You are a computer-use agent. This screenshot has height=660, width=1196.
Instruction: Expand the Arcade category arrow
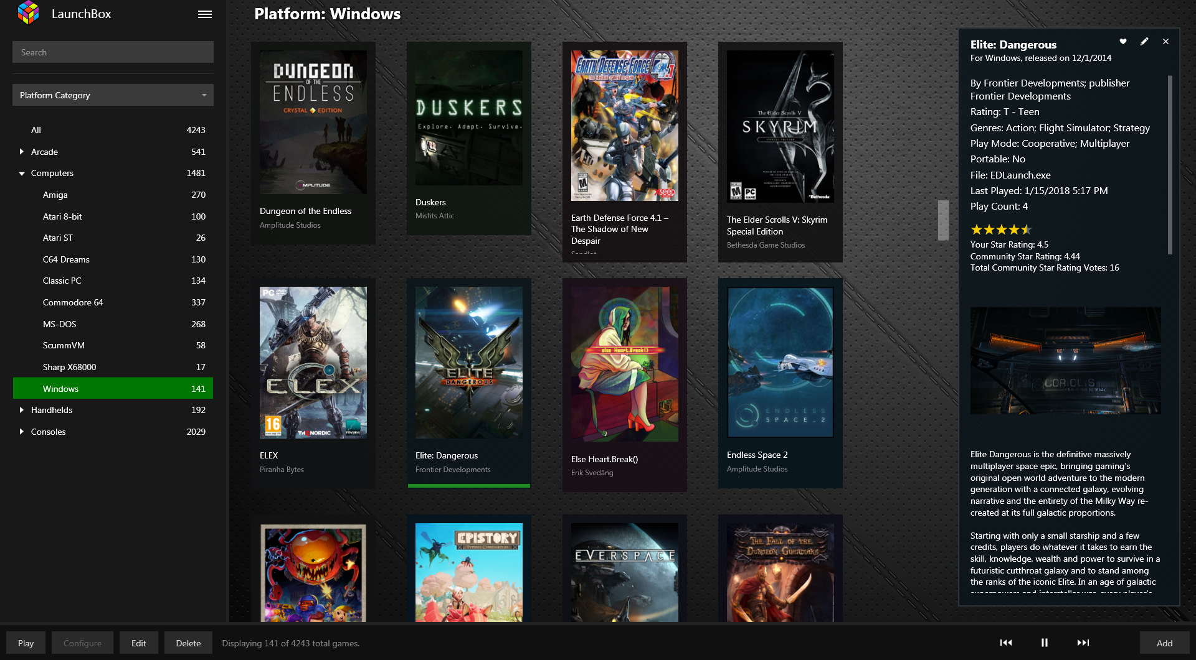pos(22,151)
